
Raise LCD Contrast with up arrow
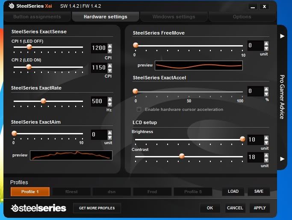click(x=266, y=155)
